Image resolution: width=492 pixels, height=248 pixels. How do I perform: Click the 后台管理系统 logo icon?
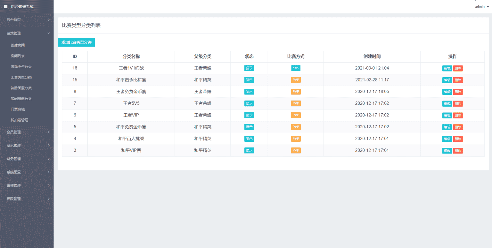pyautogui.click(x=6, y=7)
